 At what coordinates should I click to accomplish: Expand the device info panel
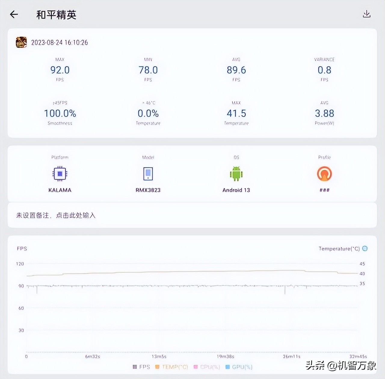point(192,174)
